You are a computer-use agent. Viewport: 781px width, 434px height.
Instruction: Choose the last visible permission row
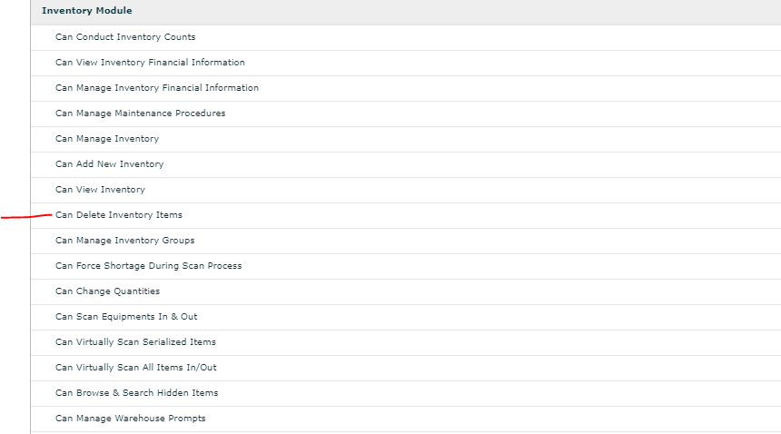coord(130,419)
